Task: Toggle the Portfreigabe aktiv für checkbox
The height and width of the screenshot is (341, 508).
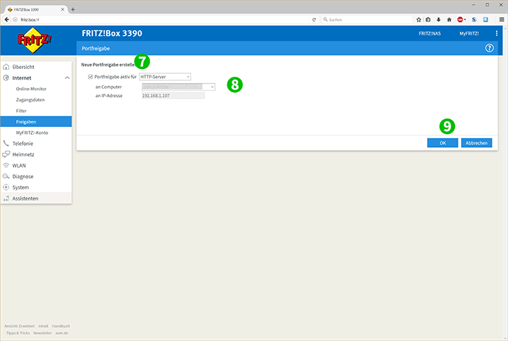Action: (91, 77)
